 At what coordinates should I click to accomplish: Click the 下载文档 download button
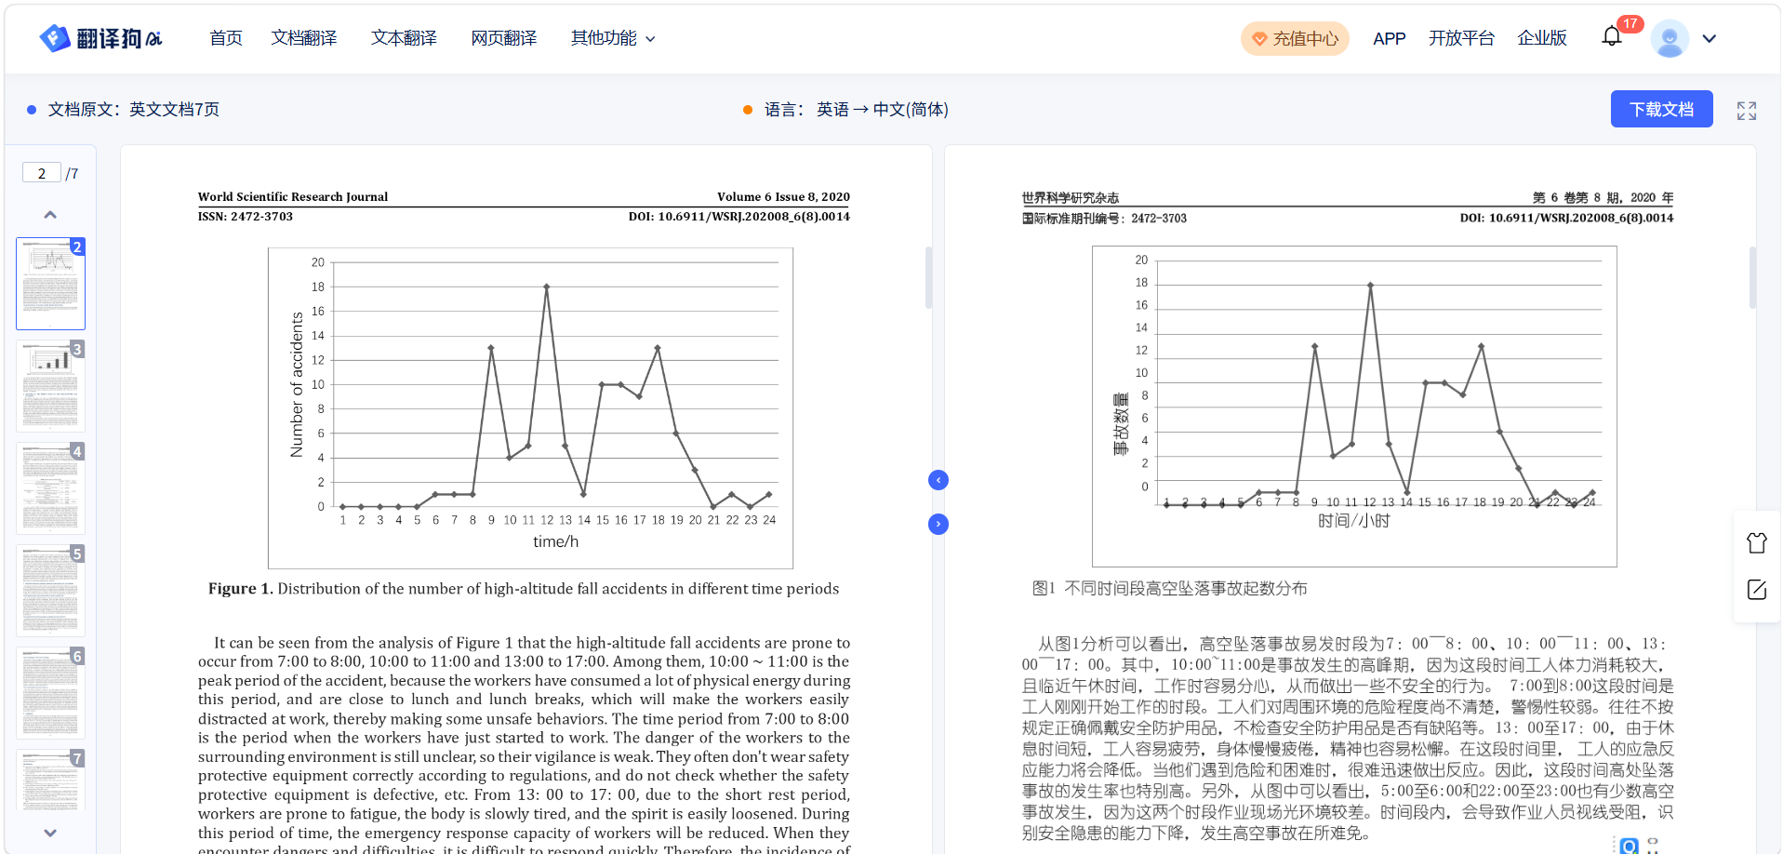coord(1661,109)
